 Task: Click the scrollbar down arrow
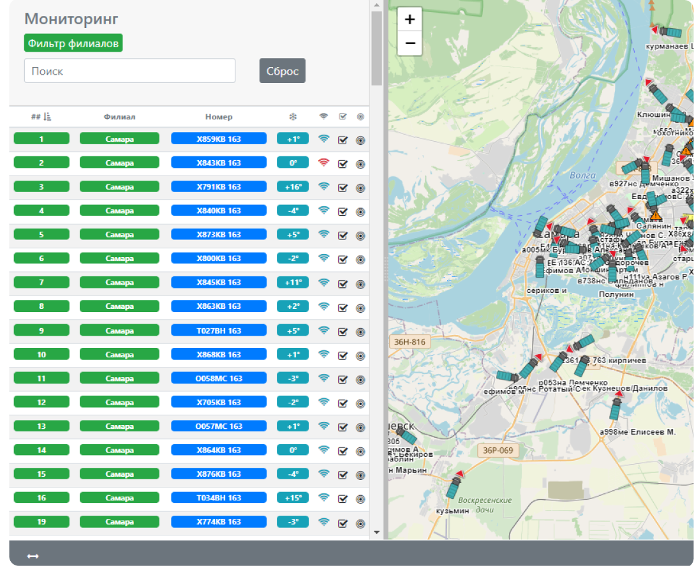pos(376,532)
